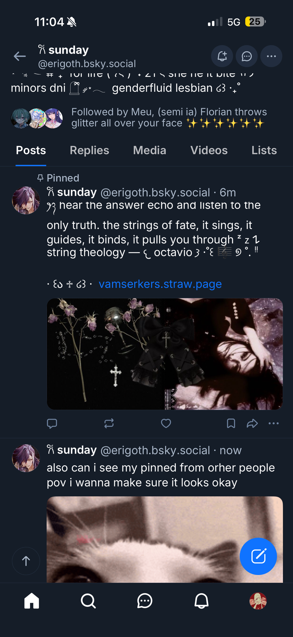This screenshot has width=293, height=637.
Task: Switch to the Replies tab
Action: tap(89, 150)
